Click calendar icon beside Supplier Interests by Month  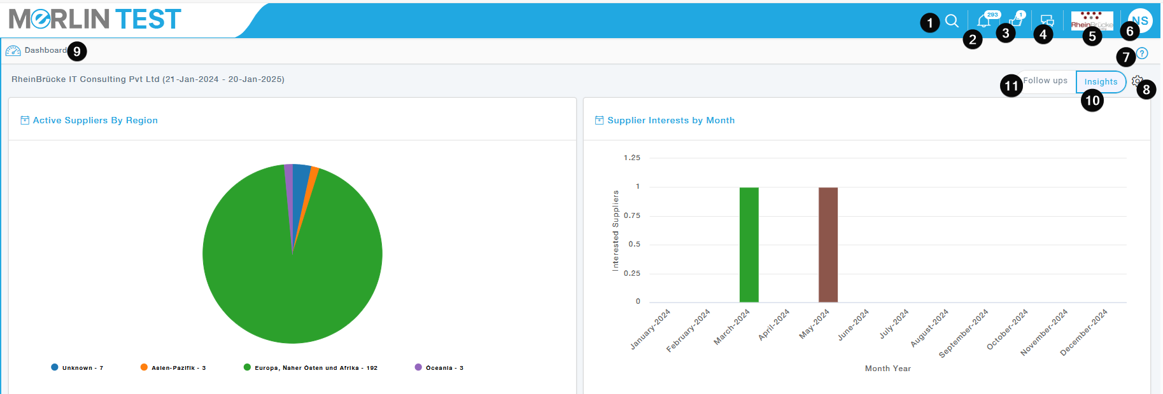(599, 120)
